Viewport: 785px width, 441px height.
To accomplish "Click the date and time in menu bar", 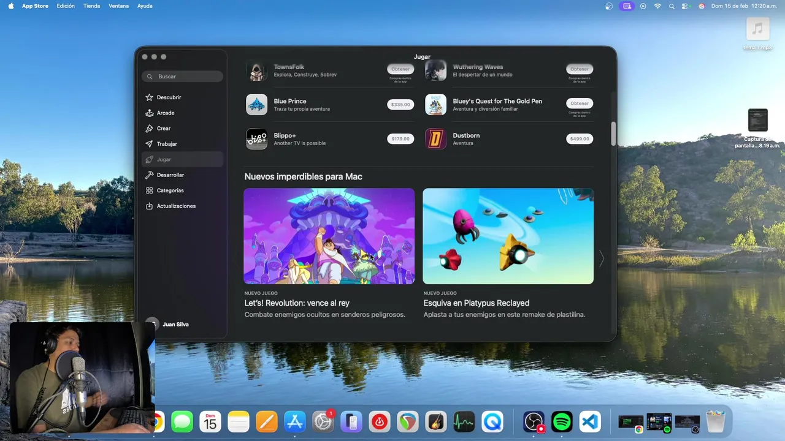I will [x=745, y=6].
